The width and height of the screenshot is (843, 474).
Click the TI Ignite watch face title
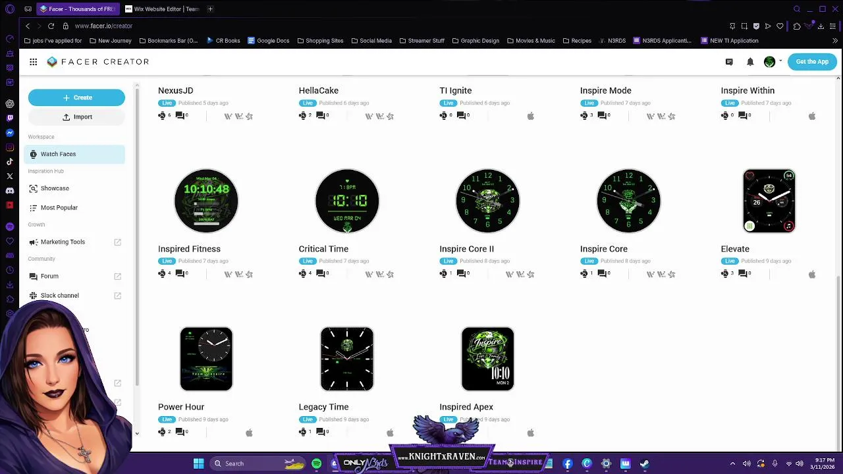[x=455, y=91]
